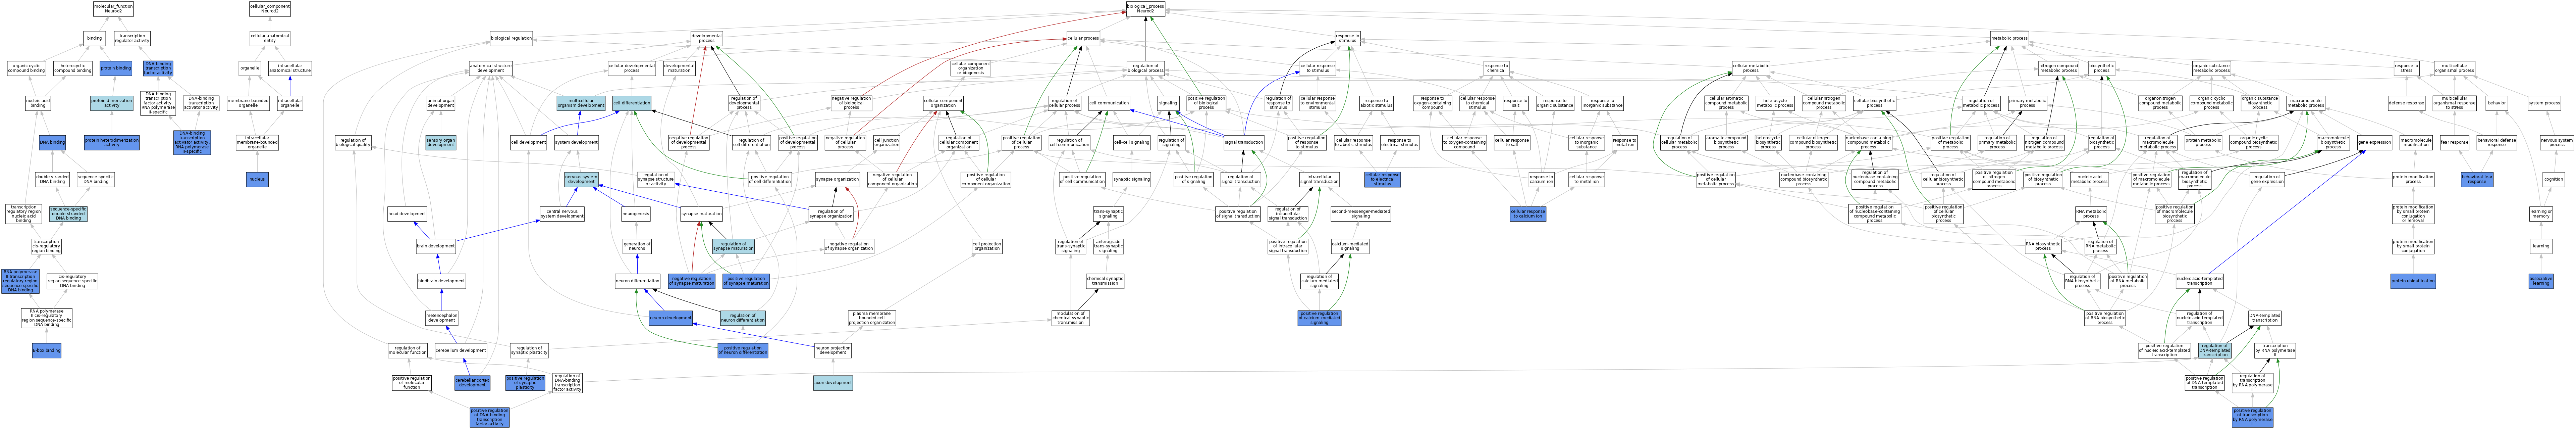Image resolution: width=2576 pixels, height=429 pixels.
Task: Click the 'response to stimulus' node
Action: 1347,38
